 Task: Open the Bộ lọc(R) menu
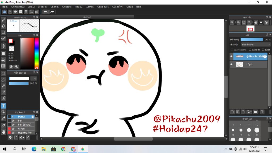click(x=42, y=7)
